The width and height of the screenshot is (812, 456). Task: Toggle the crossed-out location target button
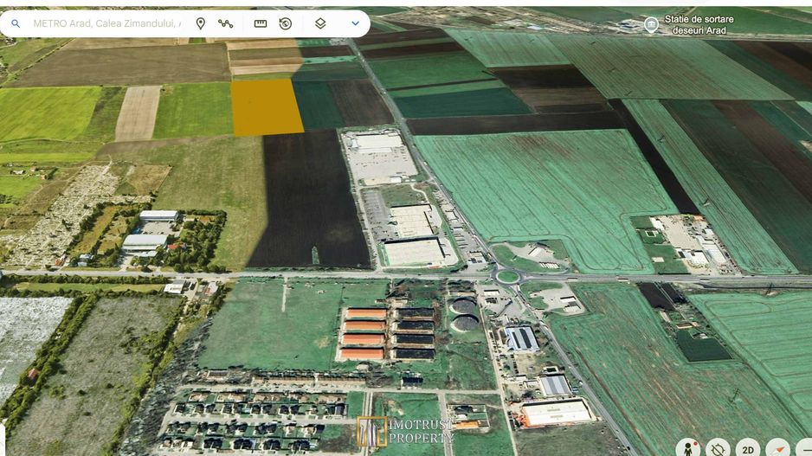point(718,449)
